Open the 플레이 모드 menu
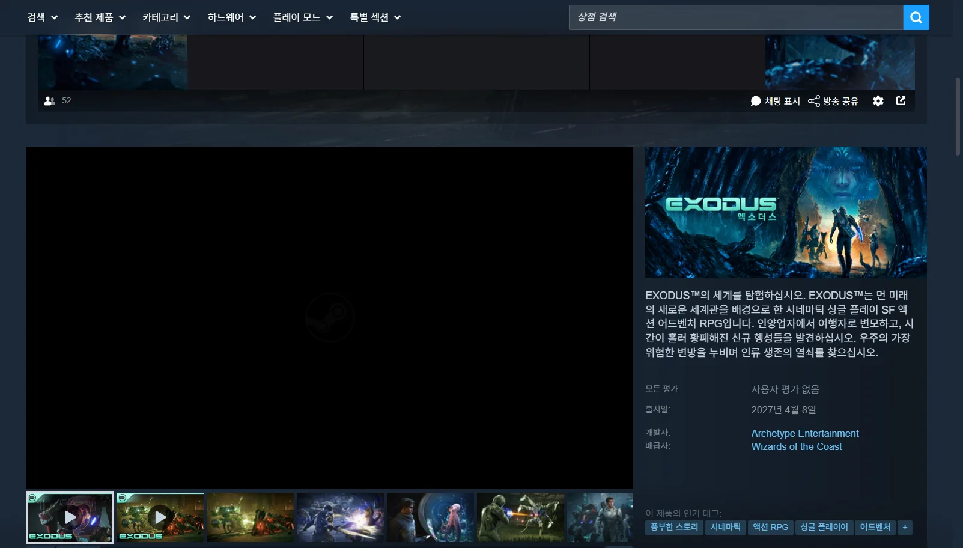The image size is (963, 548). click(303, 17)
